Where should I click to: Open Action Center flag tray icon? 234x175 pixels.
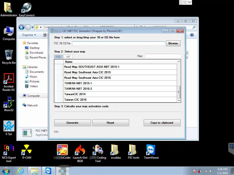[194, 171]
